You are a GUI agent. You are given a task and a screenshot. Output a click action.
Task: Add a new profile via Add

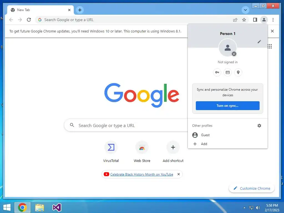tap(227, 144)
